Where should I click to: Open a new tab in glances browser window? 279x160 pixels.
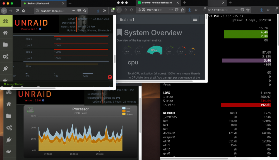230,3
